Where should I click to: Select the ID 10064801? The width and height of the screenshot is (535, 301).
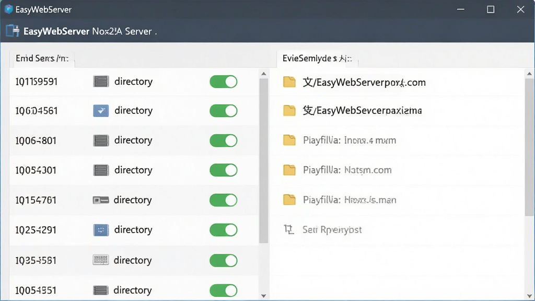(36, 141)
